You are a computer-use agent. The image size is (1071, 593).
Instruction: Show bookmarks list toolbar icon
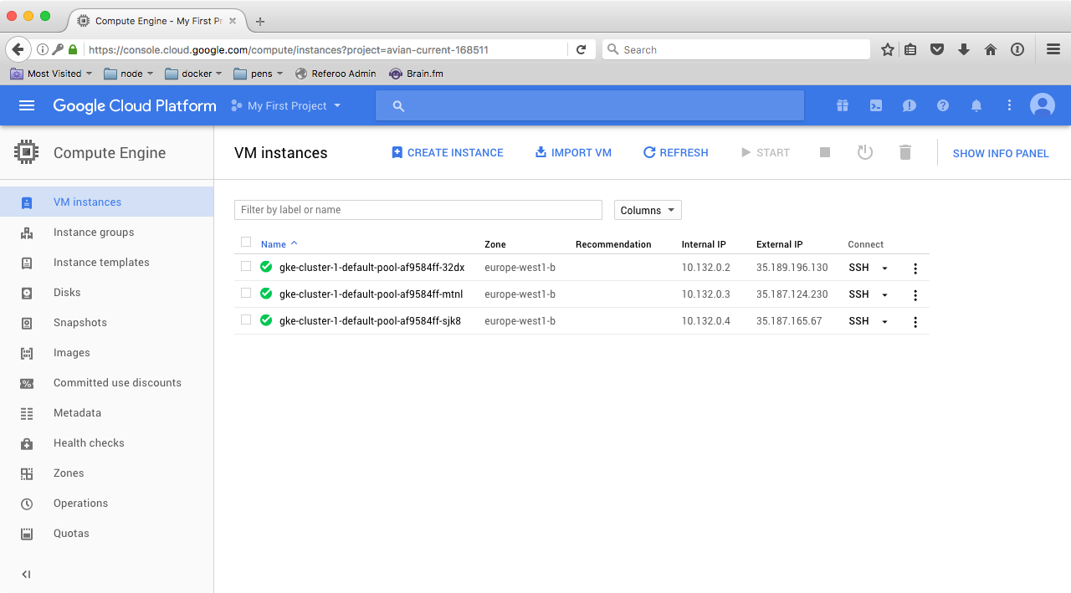coord(910,49)
